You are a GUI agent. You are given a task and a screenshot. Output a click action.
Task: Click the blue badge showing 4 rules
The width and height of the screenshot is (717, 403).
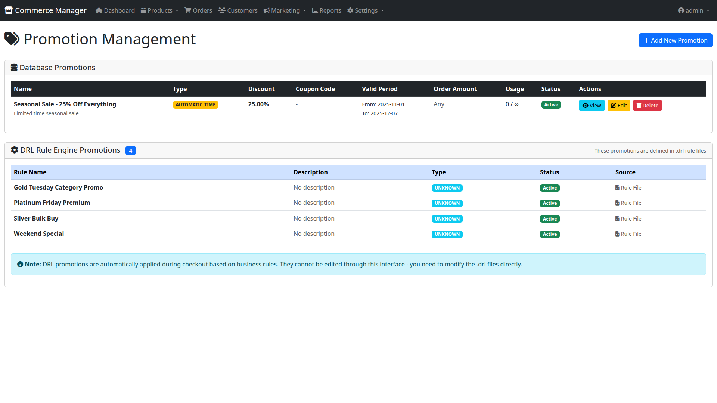click(x=130, y=151)
